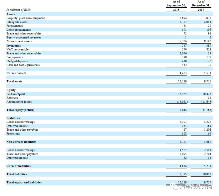Select the 'Provisions' row label
Image resolution: width=219 pixels, height=196 pixels.
13,133
